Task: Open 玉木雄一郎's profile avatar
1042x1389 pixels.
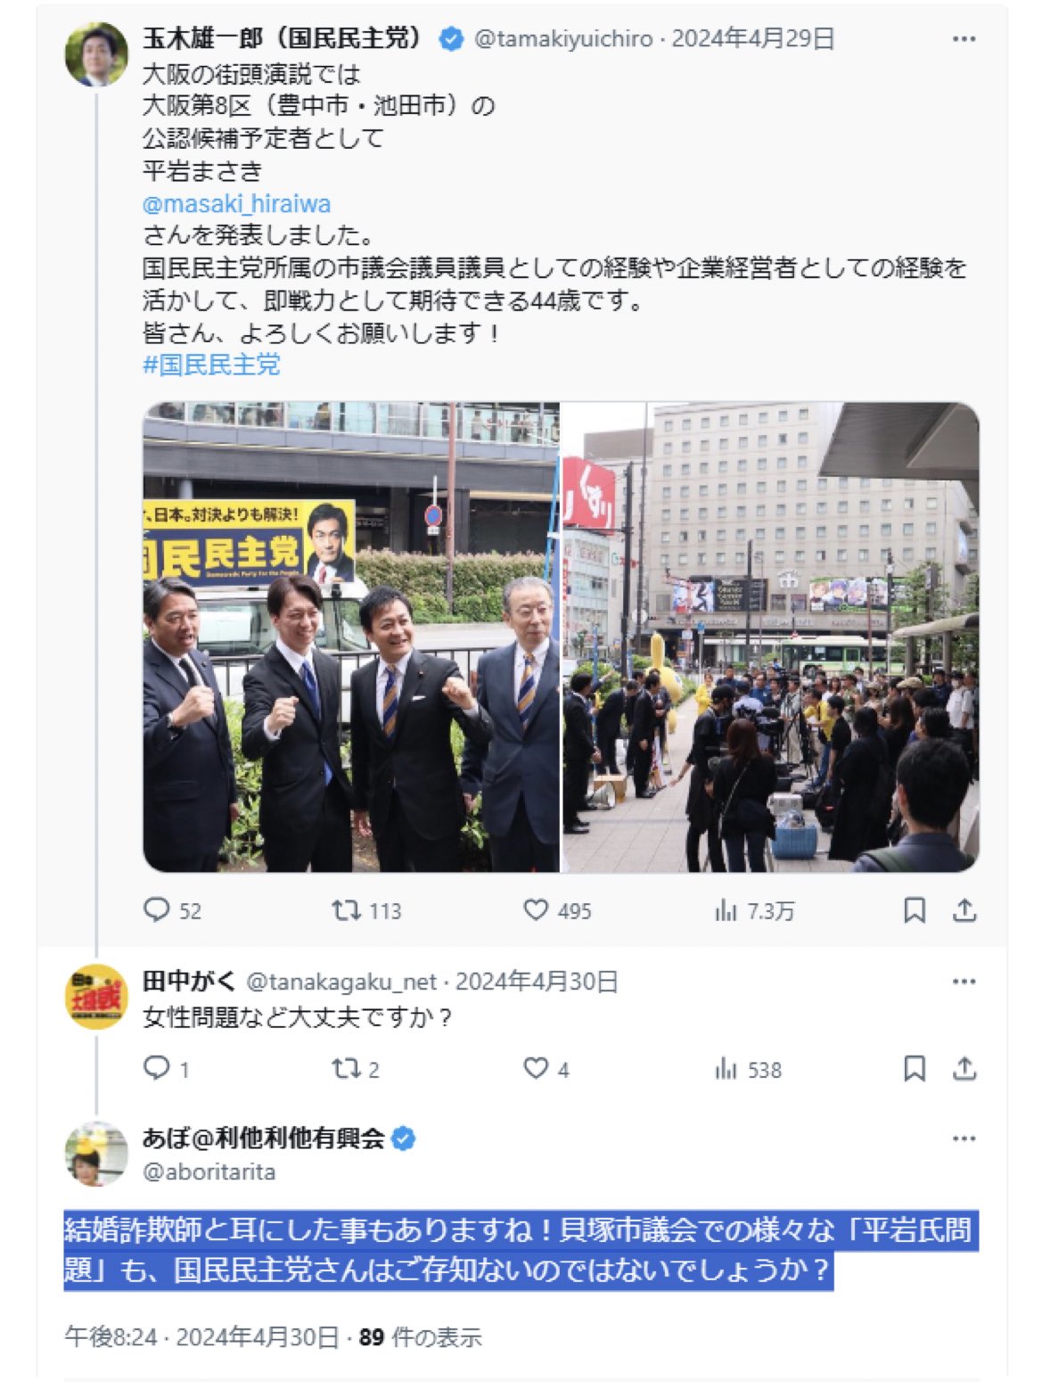Action: pyautogui.click(x=96, y=53)
